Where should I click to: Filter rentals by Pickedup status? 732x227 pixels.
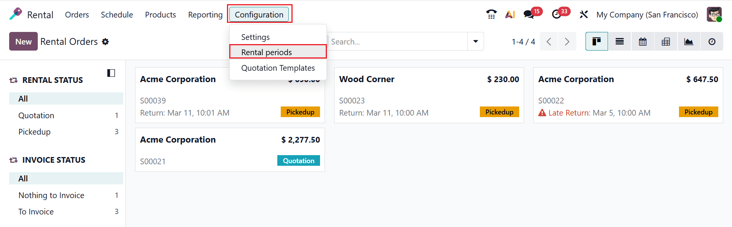(34, 132)
